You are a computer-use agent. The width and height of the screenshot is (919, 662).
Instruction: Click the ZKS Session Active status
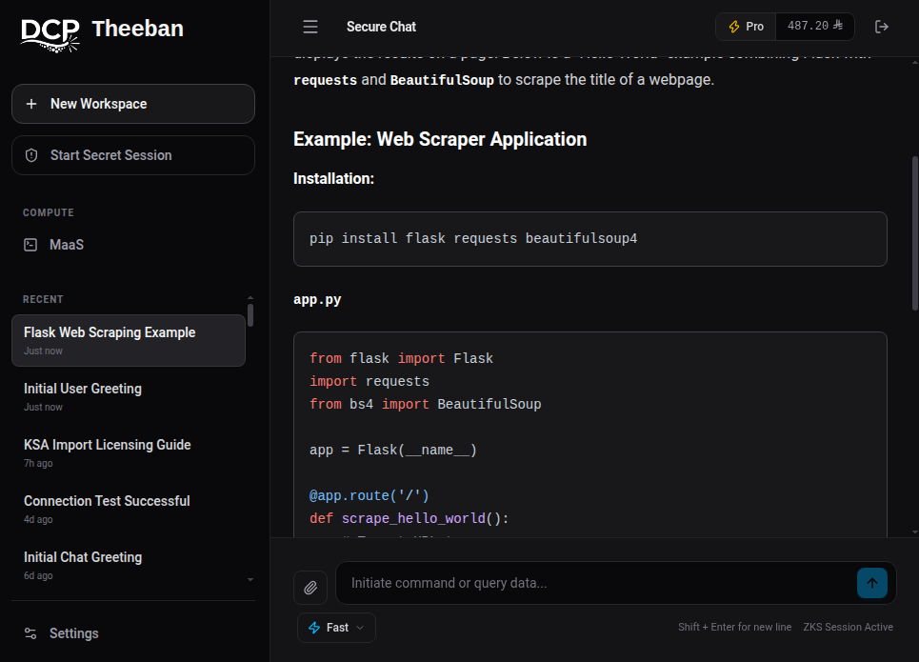[849, 627]
